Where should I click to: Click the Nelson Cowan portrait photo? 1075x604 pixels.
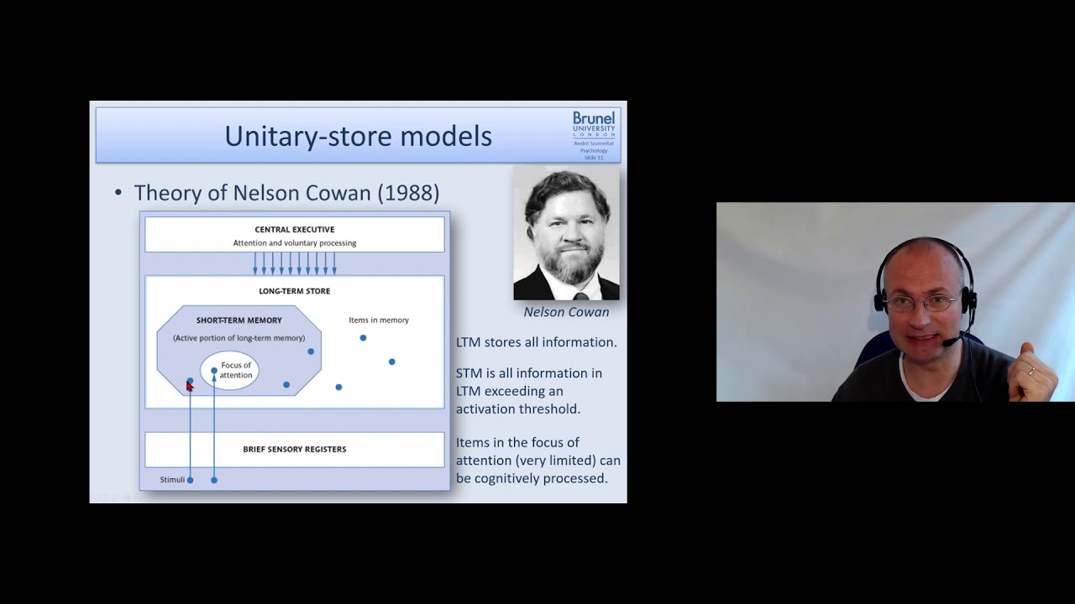point(566,233)
